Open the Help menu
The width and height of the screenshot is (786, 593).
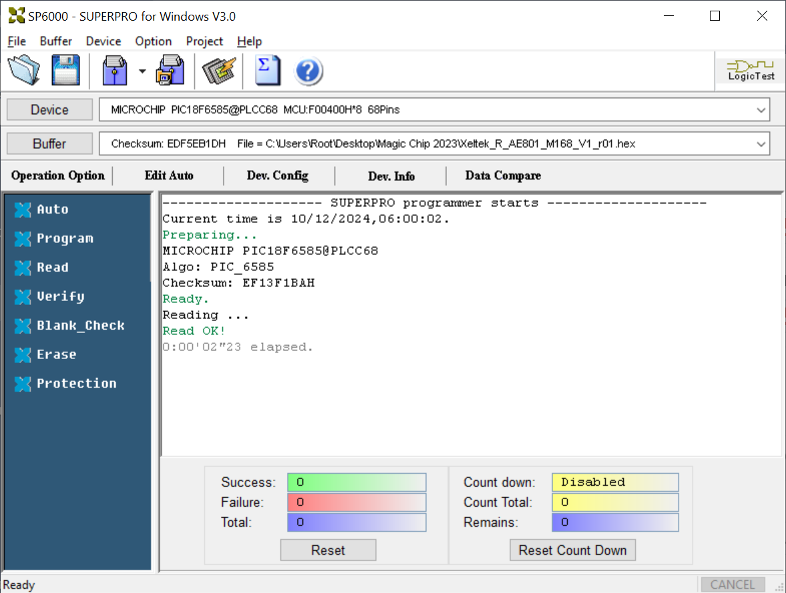[x=249, y=41]
